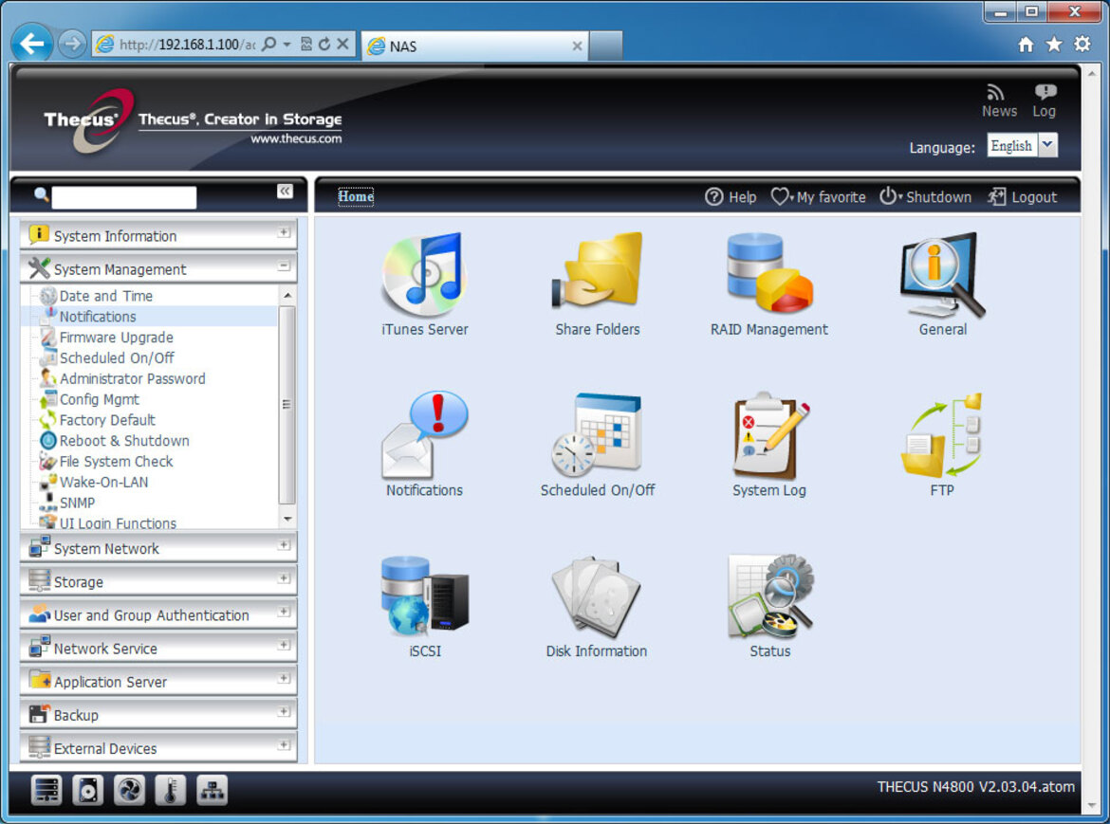Screen dimensions: 1110x824
Task: Select Config Mgmt in tree
Action: coord(99,399)
